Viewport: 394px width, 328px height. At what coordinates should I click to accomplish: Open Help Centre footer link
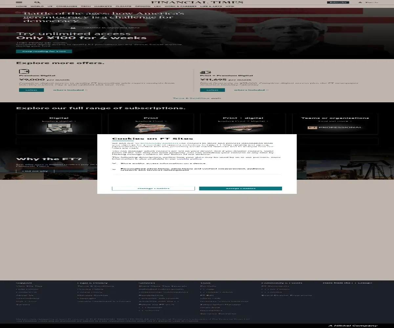pyautogui.click(x=27, y=289)
